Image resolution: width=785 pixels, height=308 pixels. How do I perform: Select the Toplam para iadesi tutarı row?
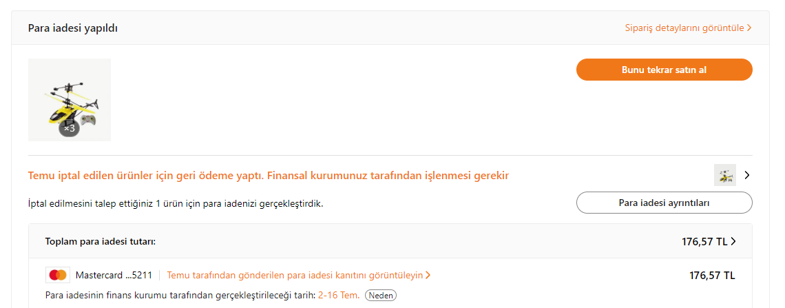(390, 241)
